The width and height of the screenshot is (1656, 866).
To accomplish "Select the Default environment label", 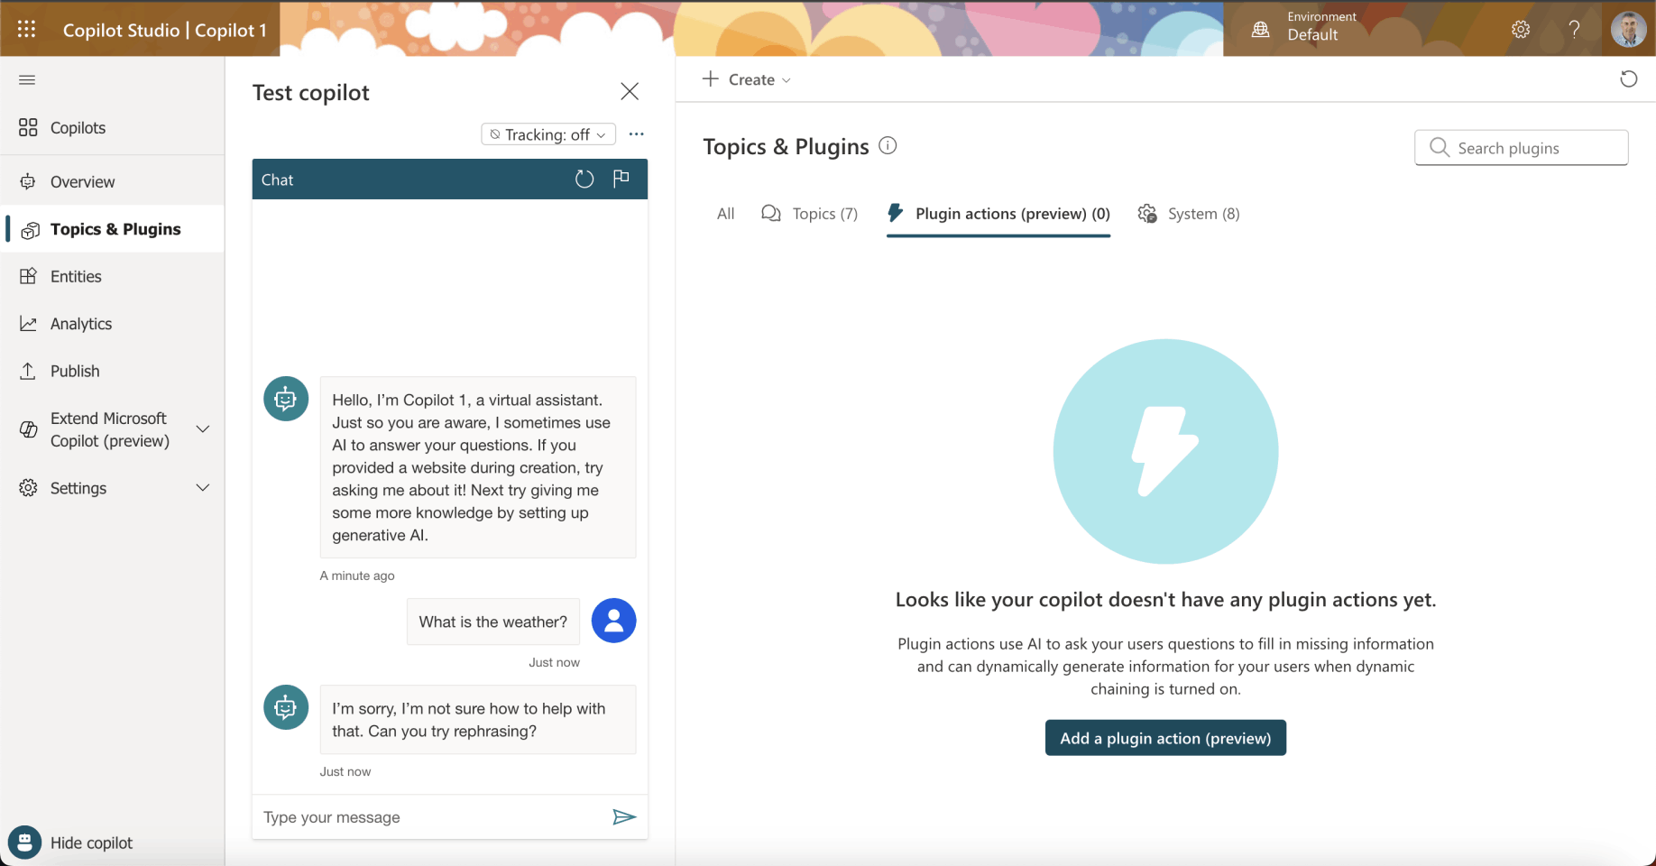I will 1312,35.
